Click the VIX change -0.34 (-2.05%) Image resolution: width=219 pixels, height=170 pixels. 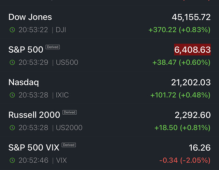pos(184,160)
